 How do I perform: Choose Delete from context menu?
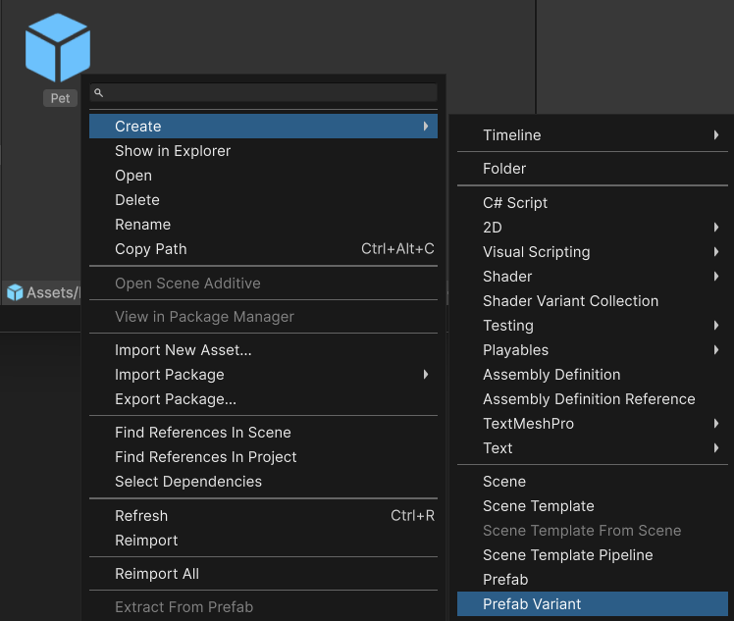coord(263,200)
